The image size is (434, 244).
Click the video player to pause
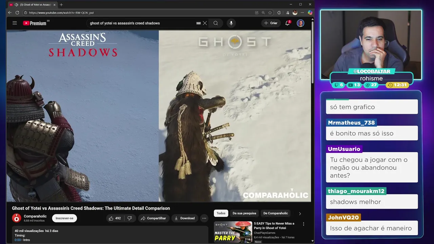159,116
